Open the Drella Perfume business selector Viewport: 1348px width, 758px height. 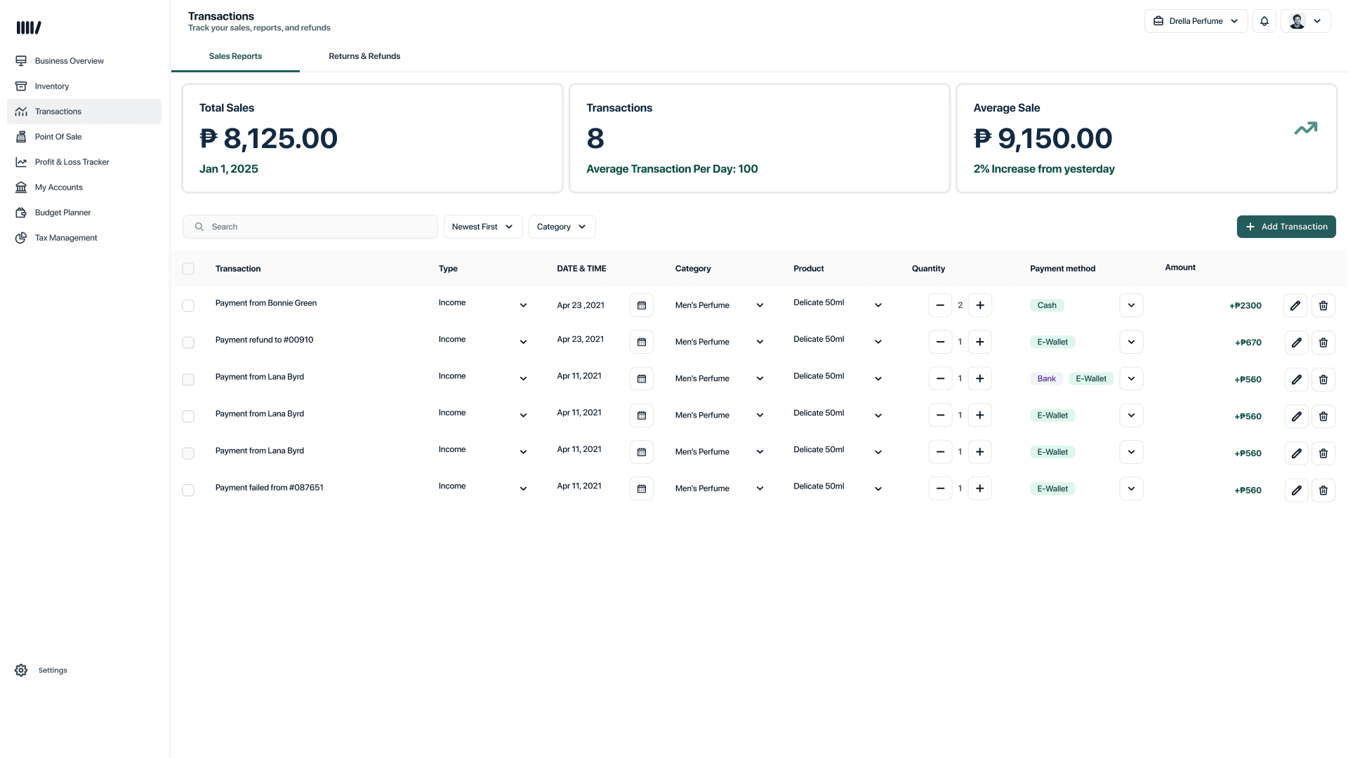(x=1196, y=21)
